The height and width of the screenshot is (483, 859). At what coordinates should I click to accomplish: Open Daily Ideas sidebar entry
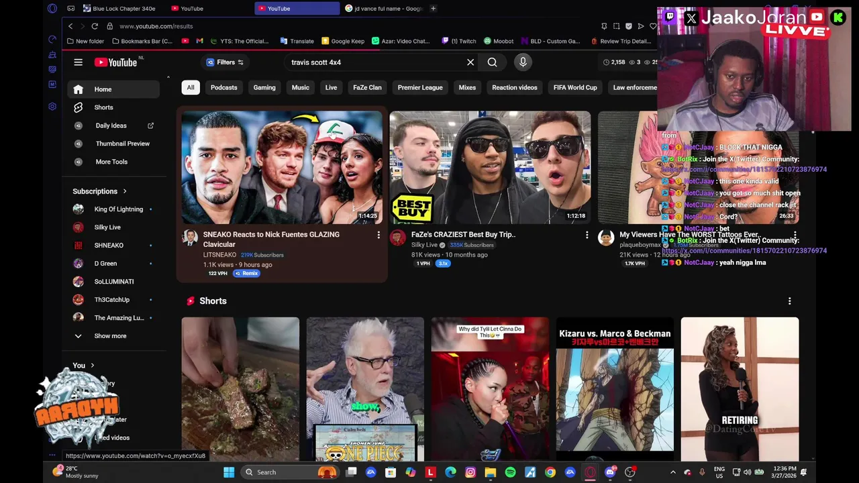point(113,125)
